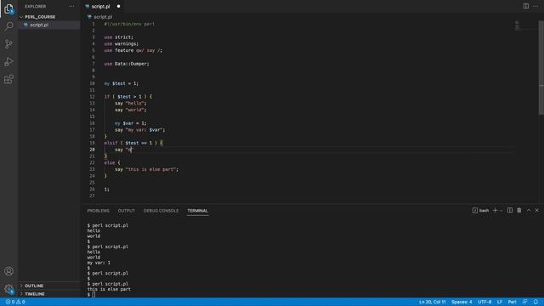
Task: Create a new terminal with plus icon
Action: point(495,210)
